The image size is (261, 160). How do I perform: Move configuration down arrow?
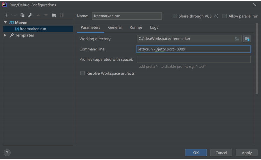pos(46,15)
